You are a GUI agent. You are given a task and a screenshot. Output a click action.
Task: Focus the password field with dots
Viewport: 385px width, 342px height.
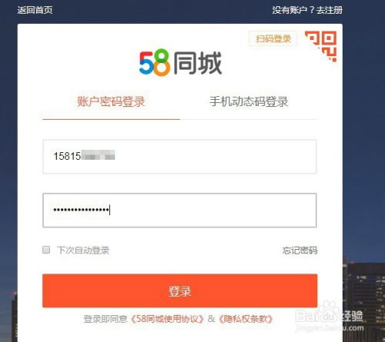pyautogui.click(x=179, y=211)
